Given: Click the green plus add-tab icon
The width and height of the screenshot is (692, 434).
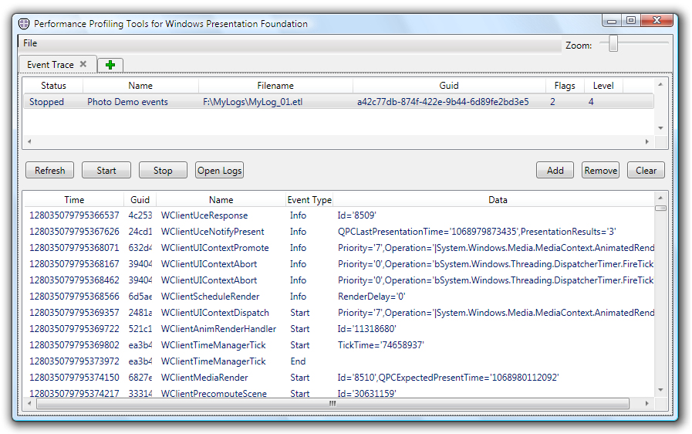Looking at the screenshot, I should (110, 65).
